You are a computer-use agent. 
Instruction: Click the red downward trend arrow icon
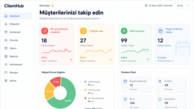pos(71,59)
